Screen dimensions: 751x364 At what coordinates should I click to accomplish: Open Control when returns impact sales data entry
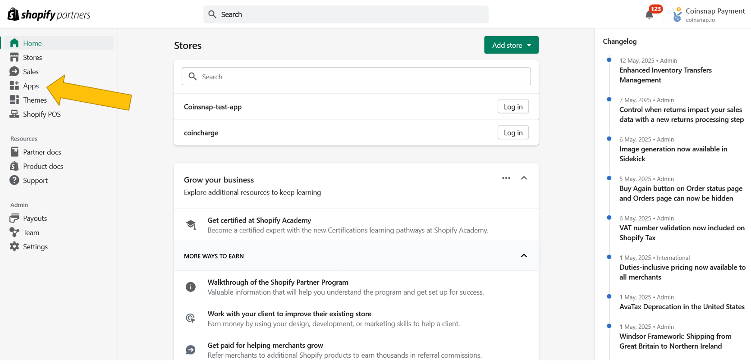(x=682, y=114)
